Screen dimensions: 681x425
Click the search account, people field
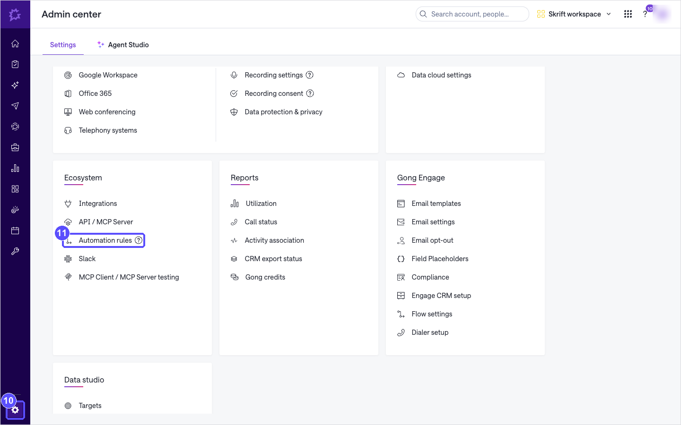click(x=472, y=14)
